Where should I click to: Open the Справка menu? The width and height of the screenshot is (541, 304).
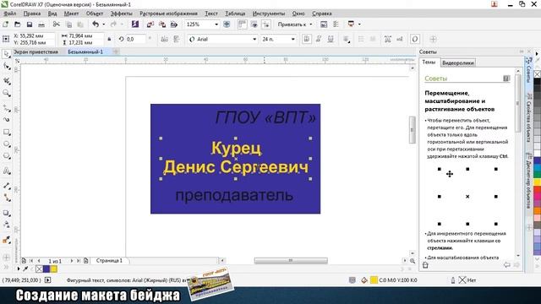pyautogui.click(x=321, y=14)
